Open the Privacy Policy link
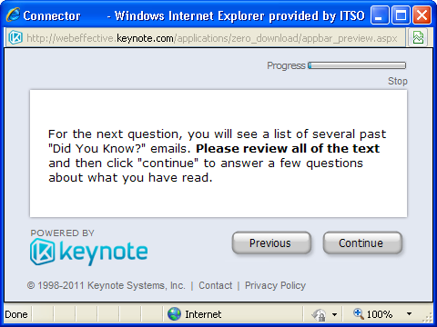The width and height of the screenshot is (437, 327). point(275,285)
